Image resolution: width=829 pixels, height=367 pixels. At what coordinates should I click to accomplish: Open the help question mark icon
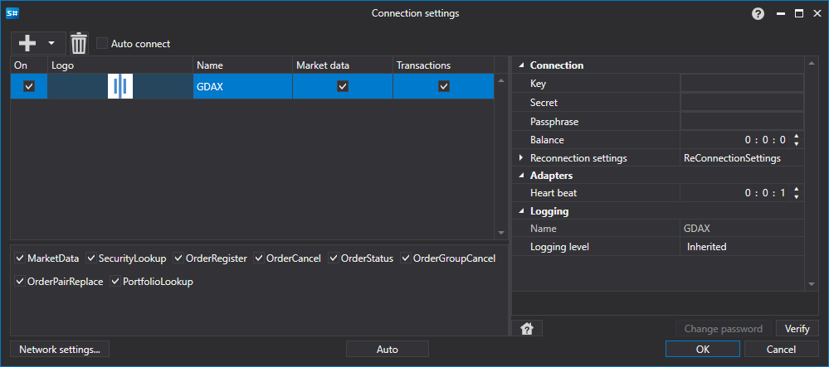click(x=758, y=14)
